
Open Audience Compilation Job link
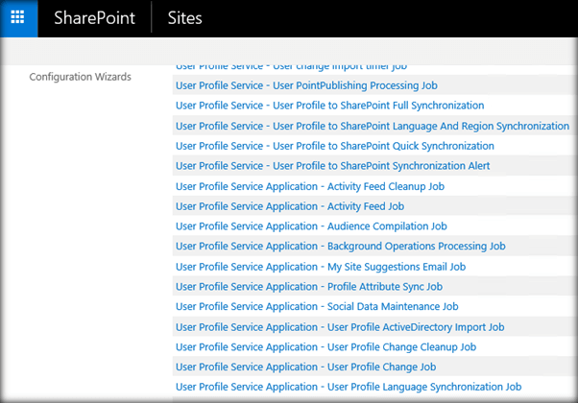coord(311,226)
